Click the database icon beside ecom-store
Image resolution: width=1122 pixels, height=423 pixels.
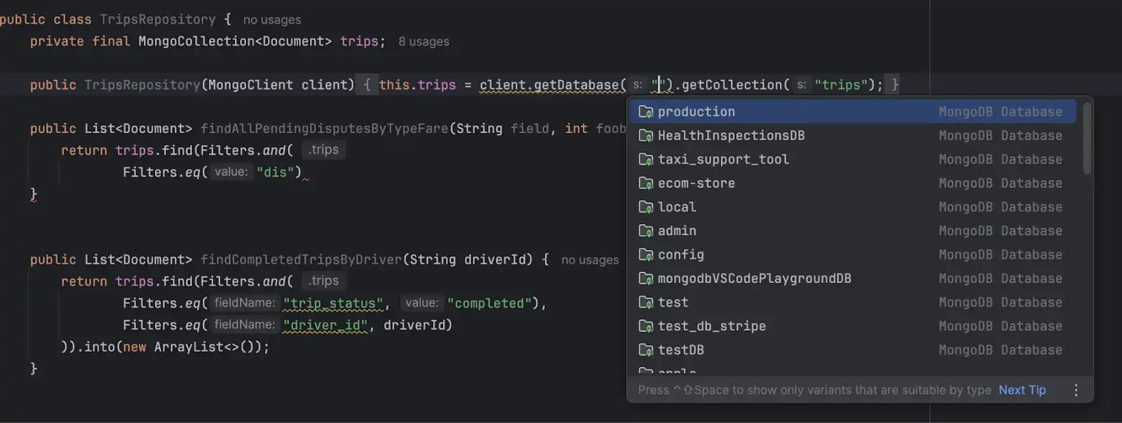pos(646,183)
